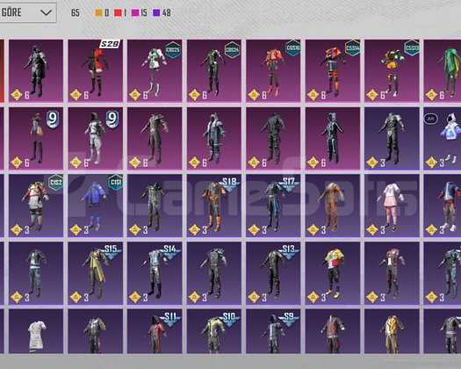Select the yellow graphic T-shirt outfit
This screenshot has width=461, height=369.
[333, 273]
